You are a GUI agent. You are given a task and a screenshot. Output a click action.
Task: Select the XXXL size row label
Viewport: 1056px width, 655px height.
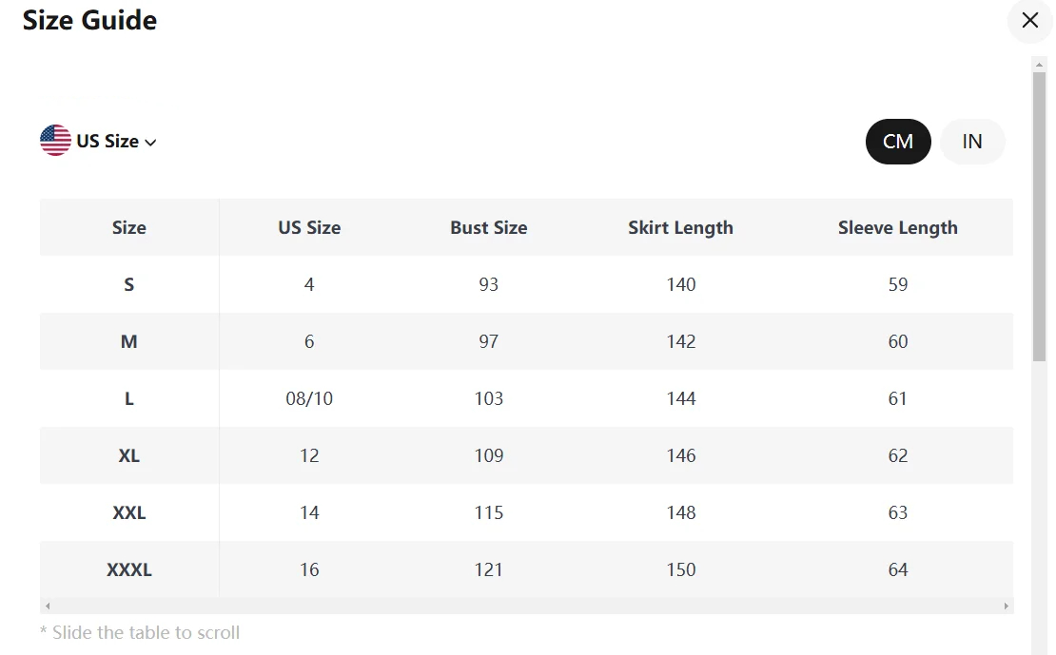point(129,569)
